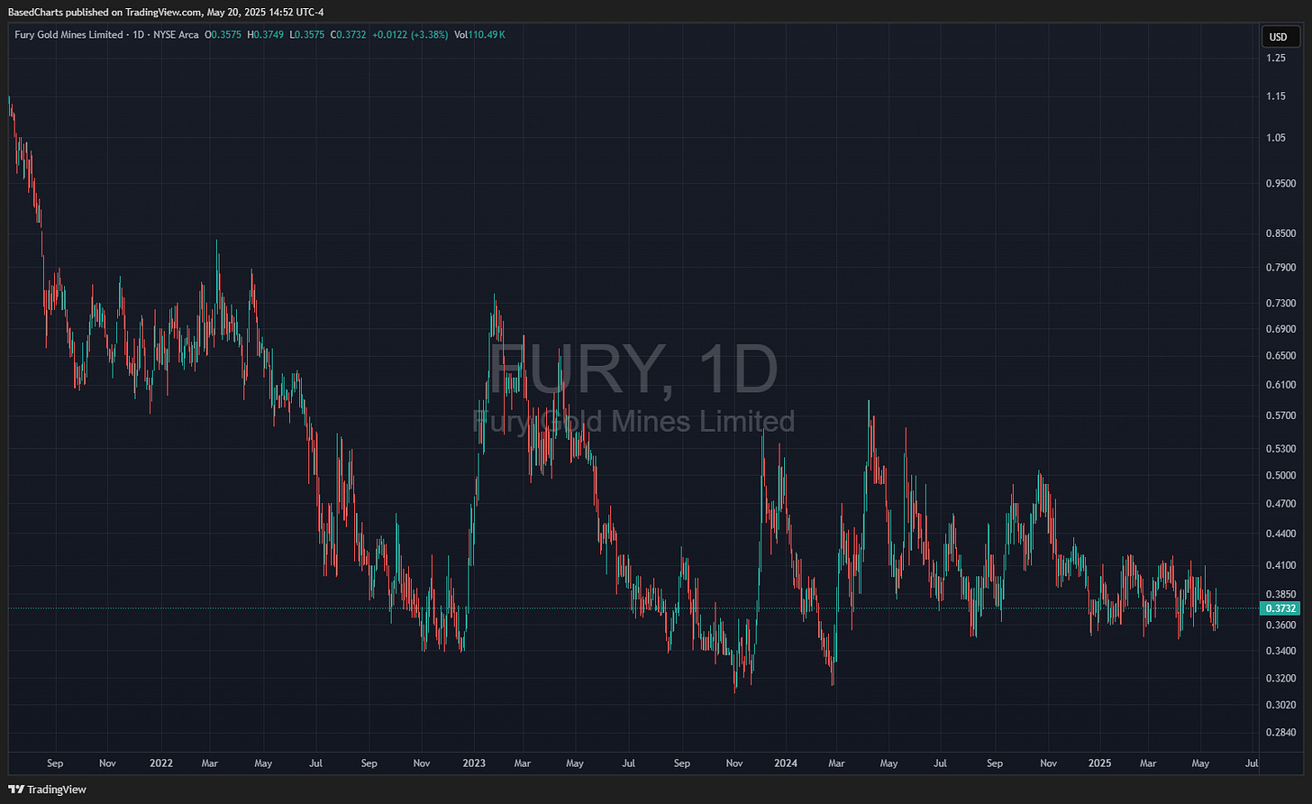Screen dimensions: 1312x804
Task: Click the 0.7300 price axis label
Action: [x=1280, y=303]
